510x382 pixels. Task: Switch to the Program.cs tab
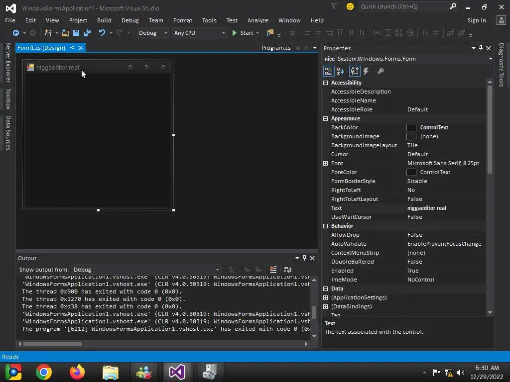(x=276, y=48)
